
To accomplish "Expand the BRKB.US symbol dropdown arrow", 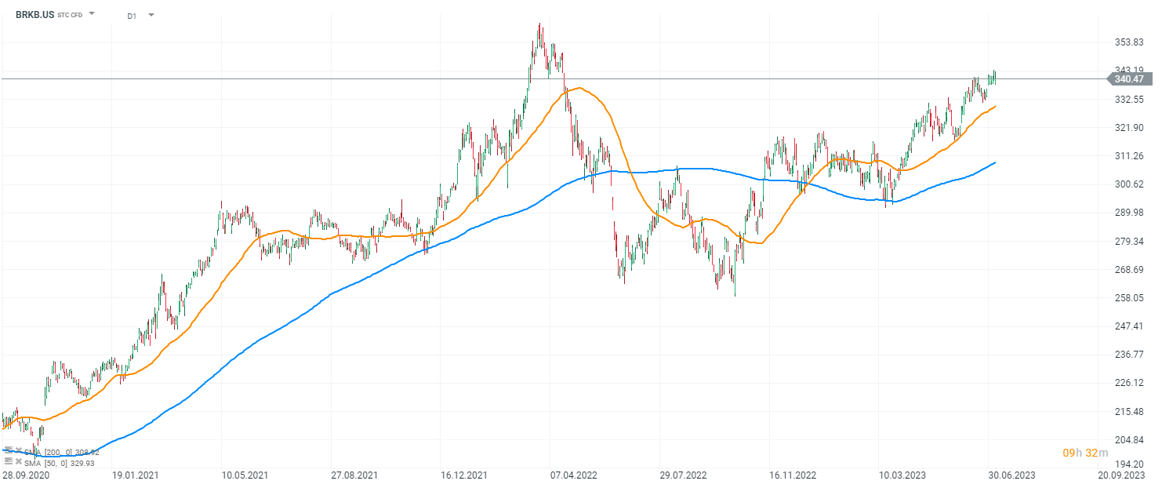I will [x=92, y=14].
